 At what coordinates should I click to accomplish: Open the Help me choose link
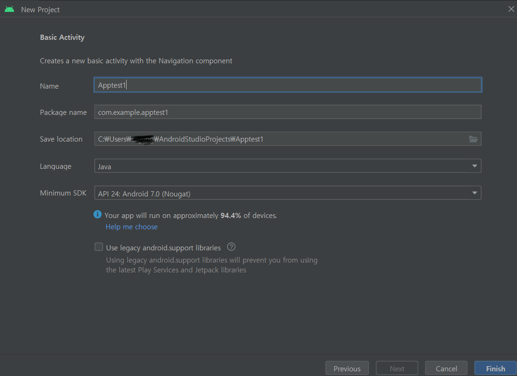[x=131, y=227]
